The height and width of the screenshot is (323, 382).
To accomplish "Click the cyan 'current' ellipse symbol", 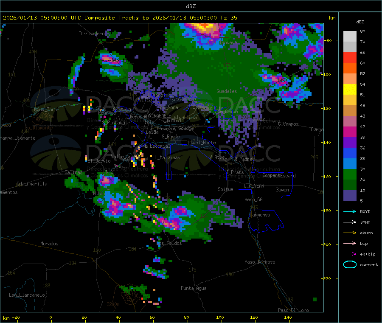I will [350, 264].
